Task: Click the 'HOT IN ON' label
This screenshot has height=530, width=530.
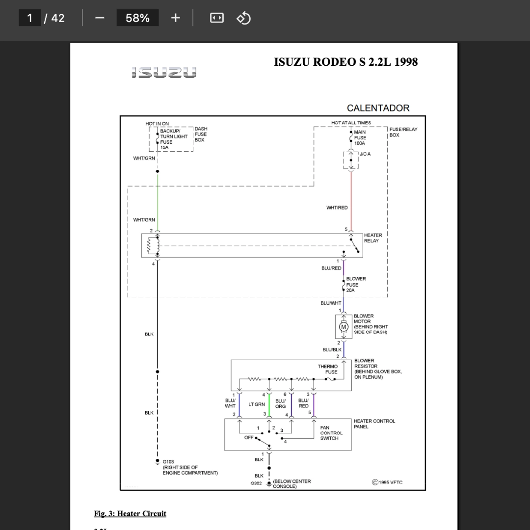Action: click(157, 124)
